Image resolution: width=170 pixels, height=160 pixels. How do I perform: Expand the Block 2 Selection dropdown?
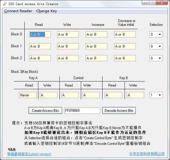tap(156, 58)
